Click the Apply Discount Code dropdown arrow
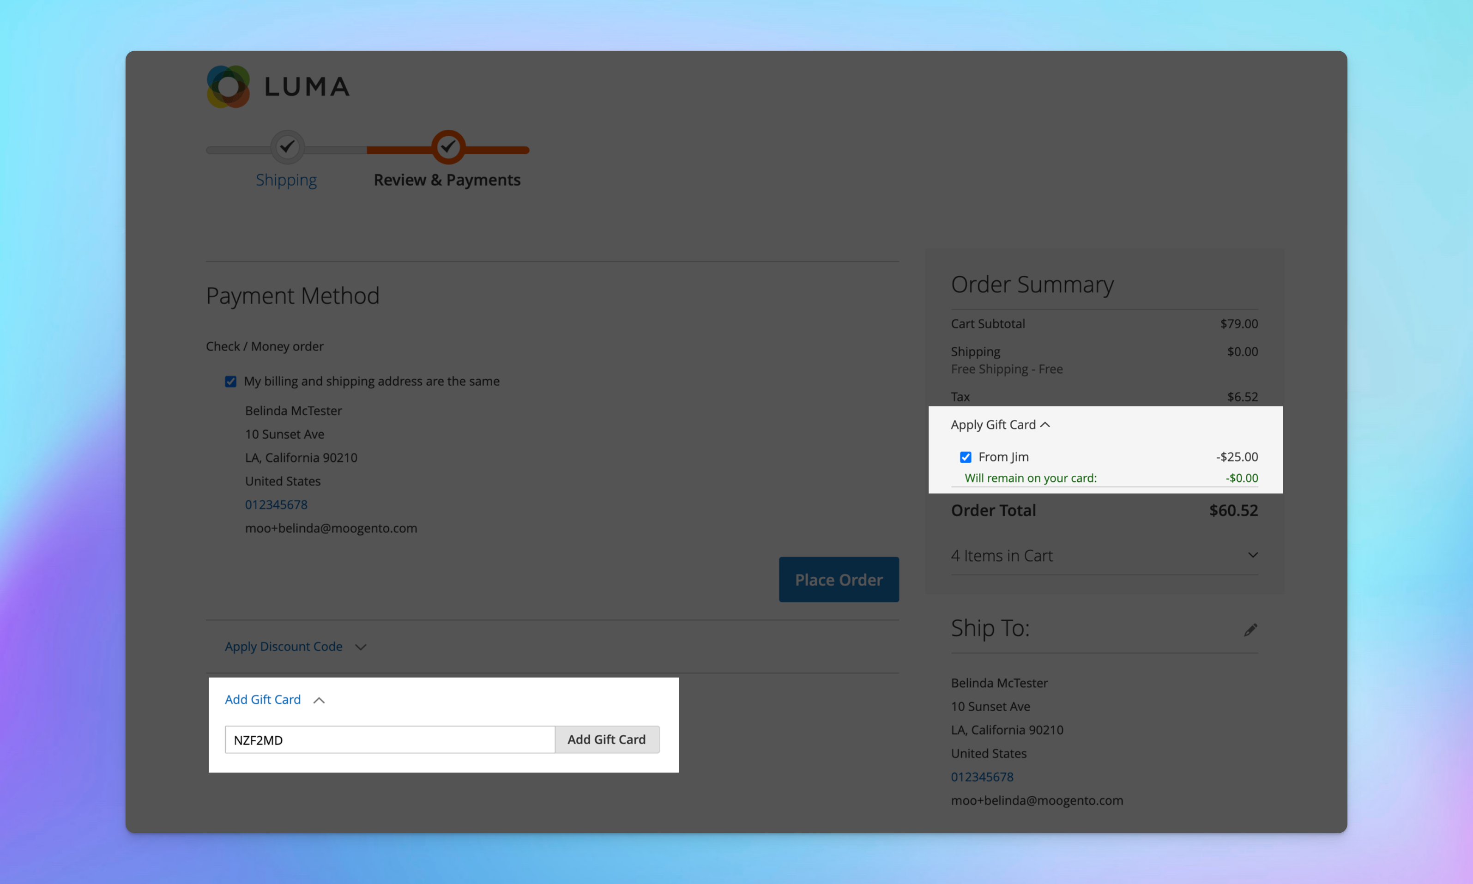 363,646
